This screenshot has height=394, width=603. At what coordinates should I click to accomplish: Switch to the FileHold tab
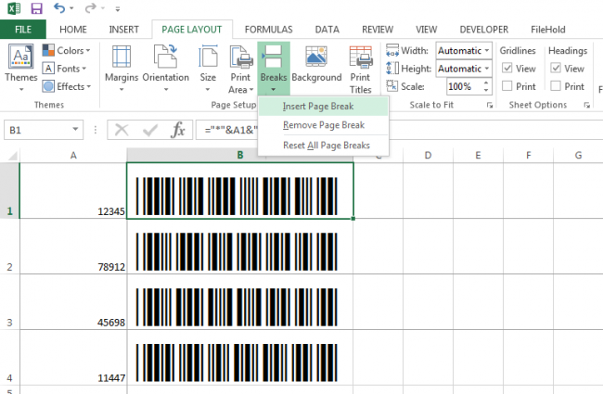(548, 30)
